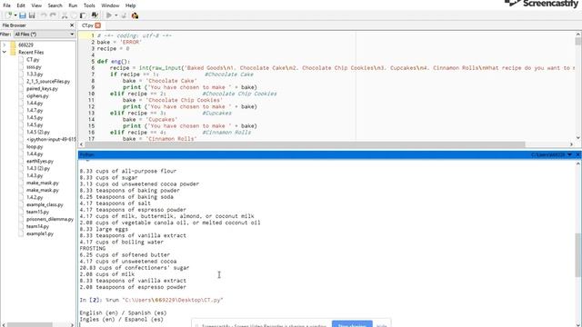
Task: Click the icon right of the Run dropdown
Action: pyautogui.click(x=124, y=15)
